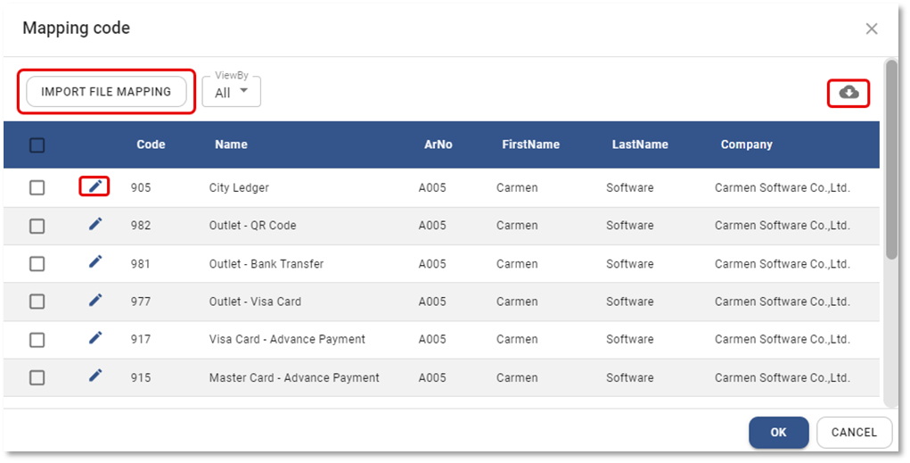The width and height of the screenshot is (910, 463).
Task: Toggle the select-all header checkbox
Action: click(x=37, y=145)
